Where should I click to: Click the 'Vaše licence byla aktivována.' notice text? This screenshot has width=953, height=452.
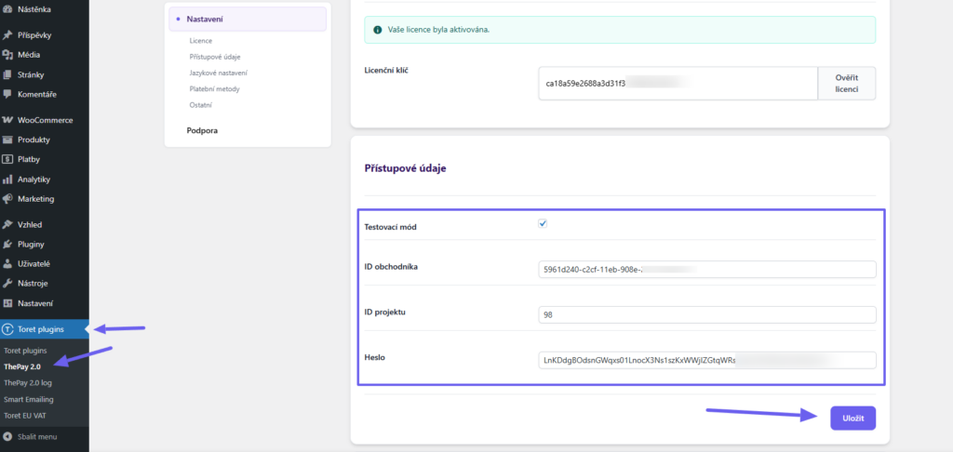(439, 30)
